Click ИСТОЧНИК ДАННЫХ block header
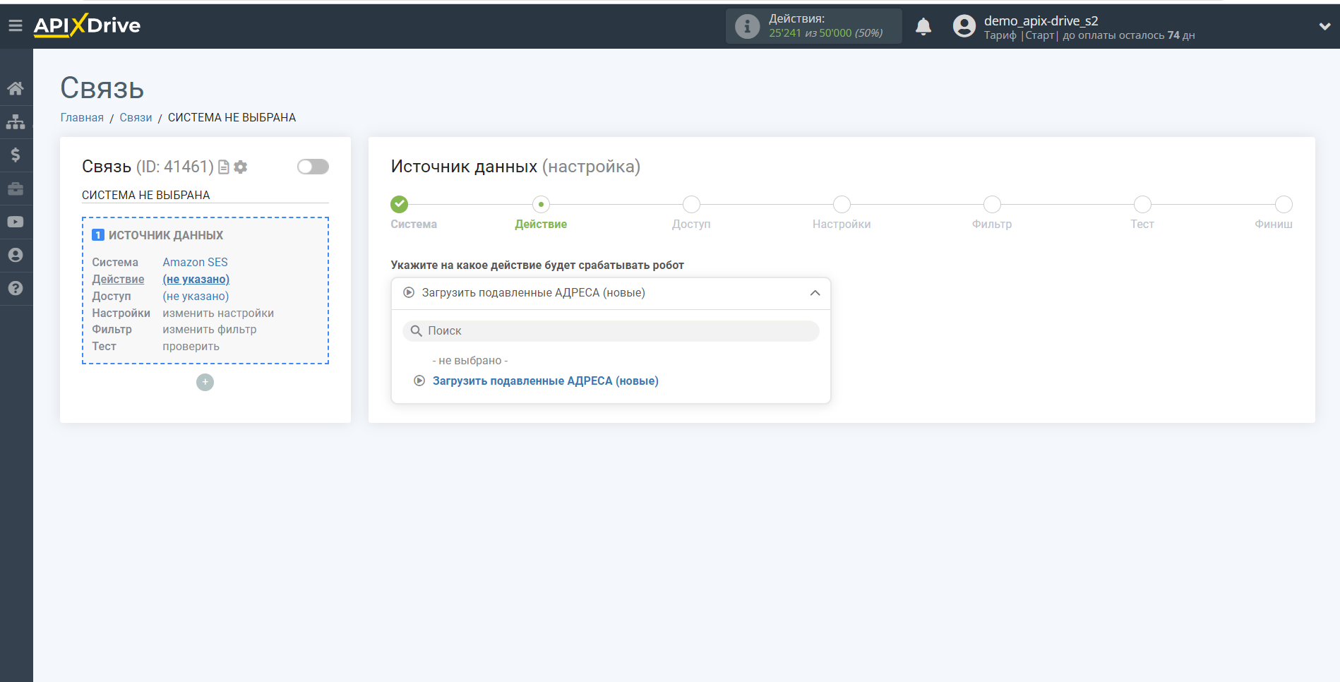 166,235
